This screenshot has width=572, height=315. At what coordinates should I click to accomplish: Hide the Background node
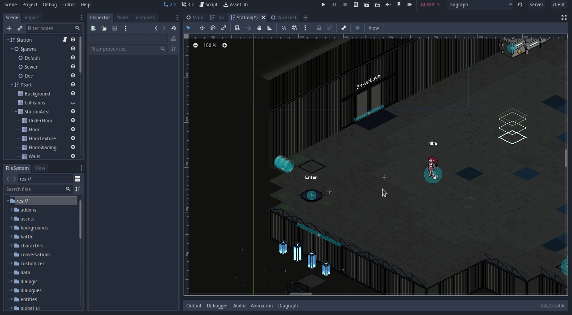(73, 94)
